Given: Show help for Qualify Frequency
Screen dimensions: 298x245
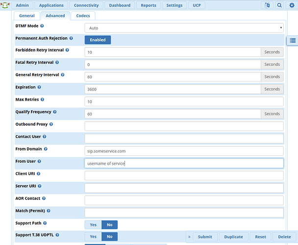Looking at the screenshot, I should [55, 112].
